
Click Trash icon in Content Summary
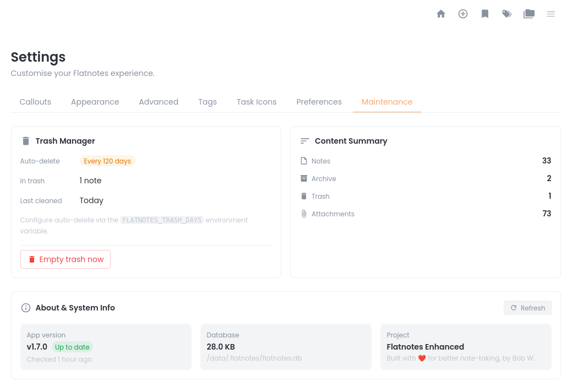[303, 196]
